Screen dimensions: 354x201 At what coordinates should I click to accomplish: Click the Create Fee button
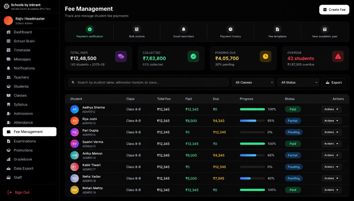point(334,10)
